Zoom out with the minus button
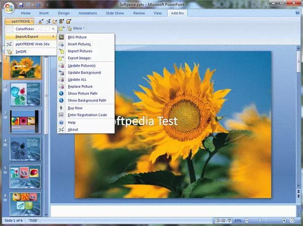303x226 pixels. click(247, 220)
